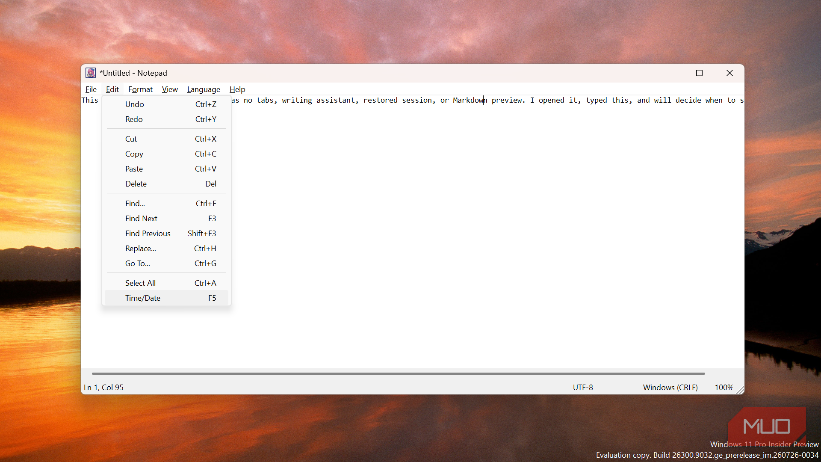Choose Undo from the Edit menu

166,104
